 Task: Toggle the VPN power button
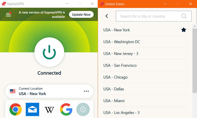point(49,52)
